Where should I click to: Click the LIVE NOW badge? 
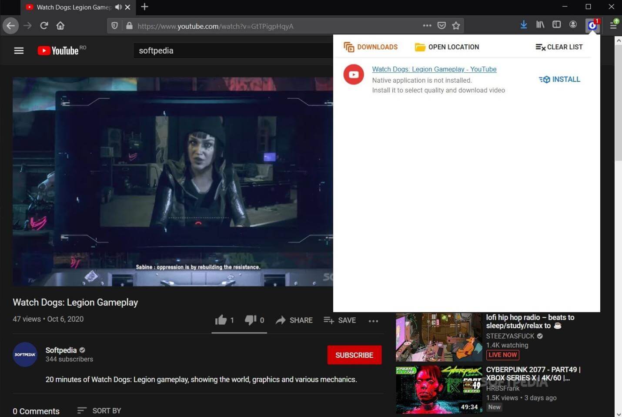pyautogui.click(x=502, y=355)
